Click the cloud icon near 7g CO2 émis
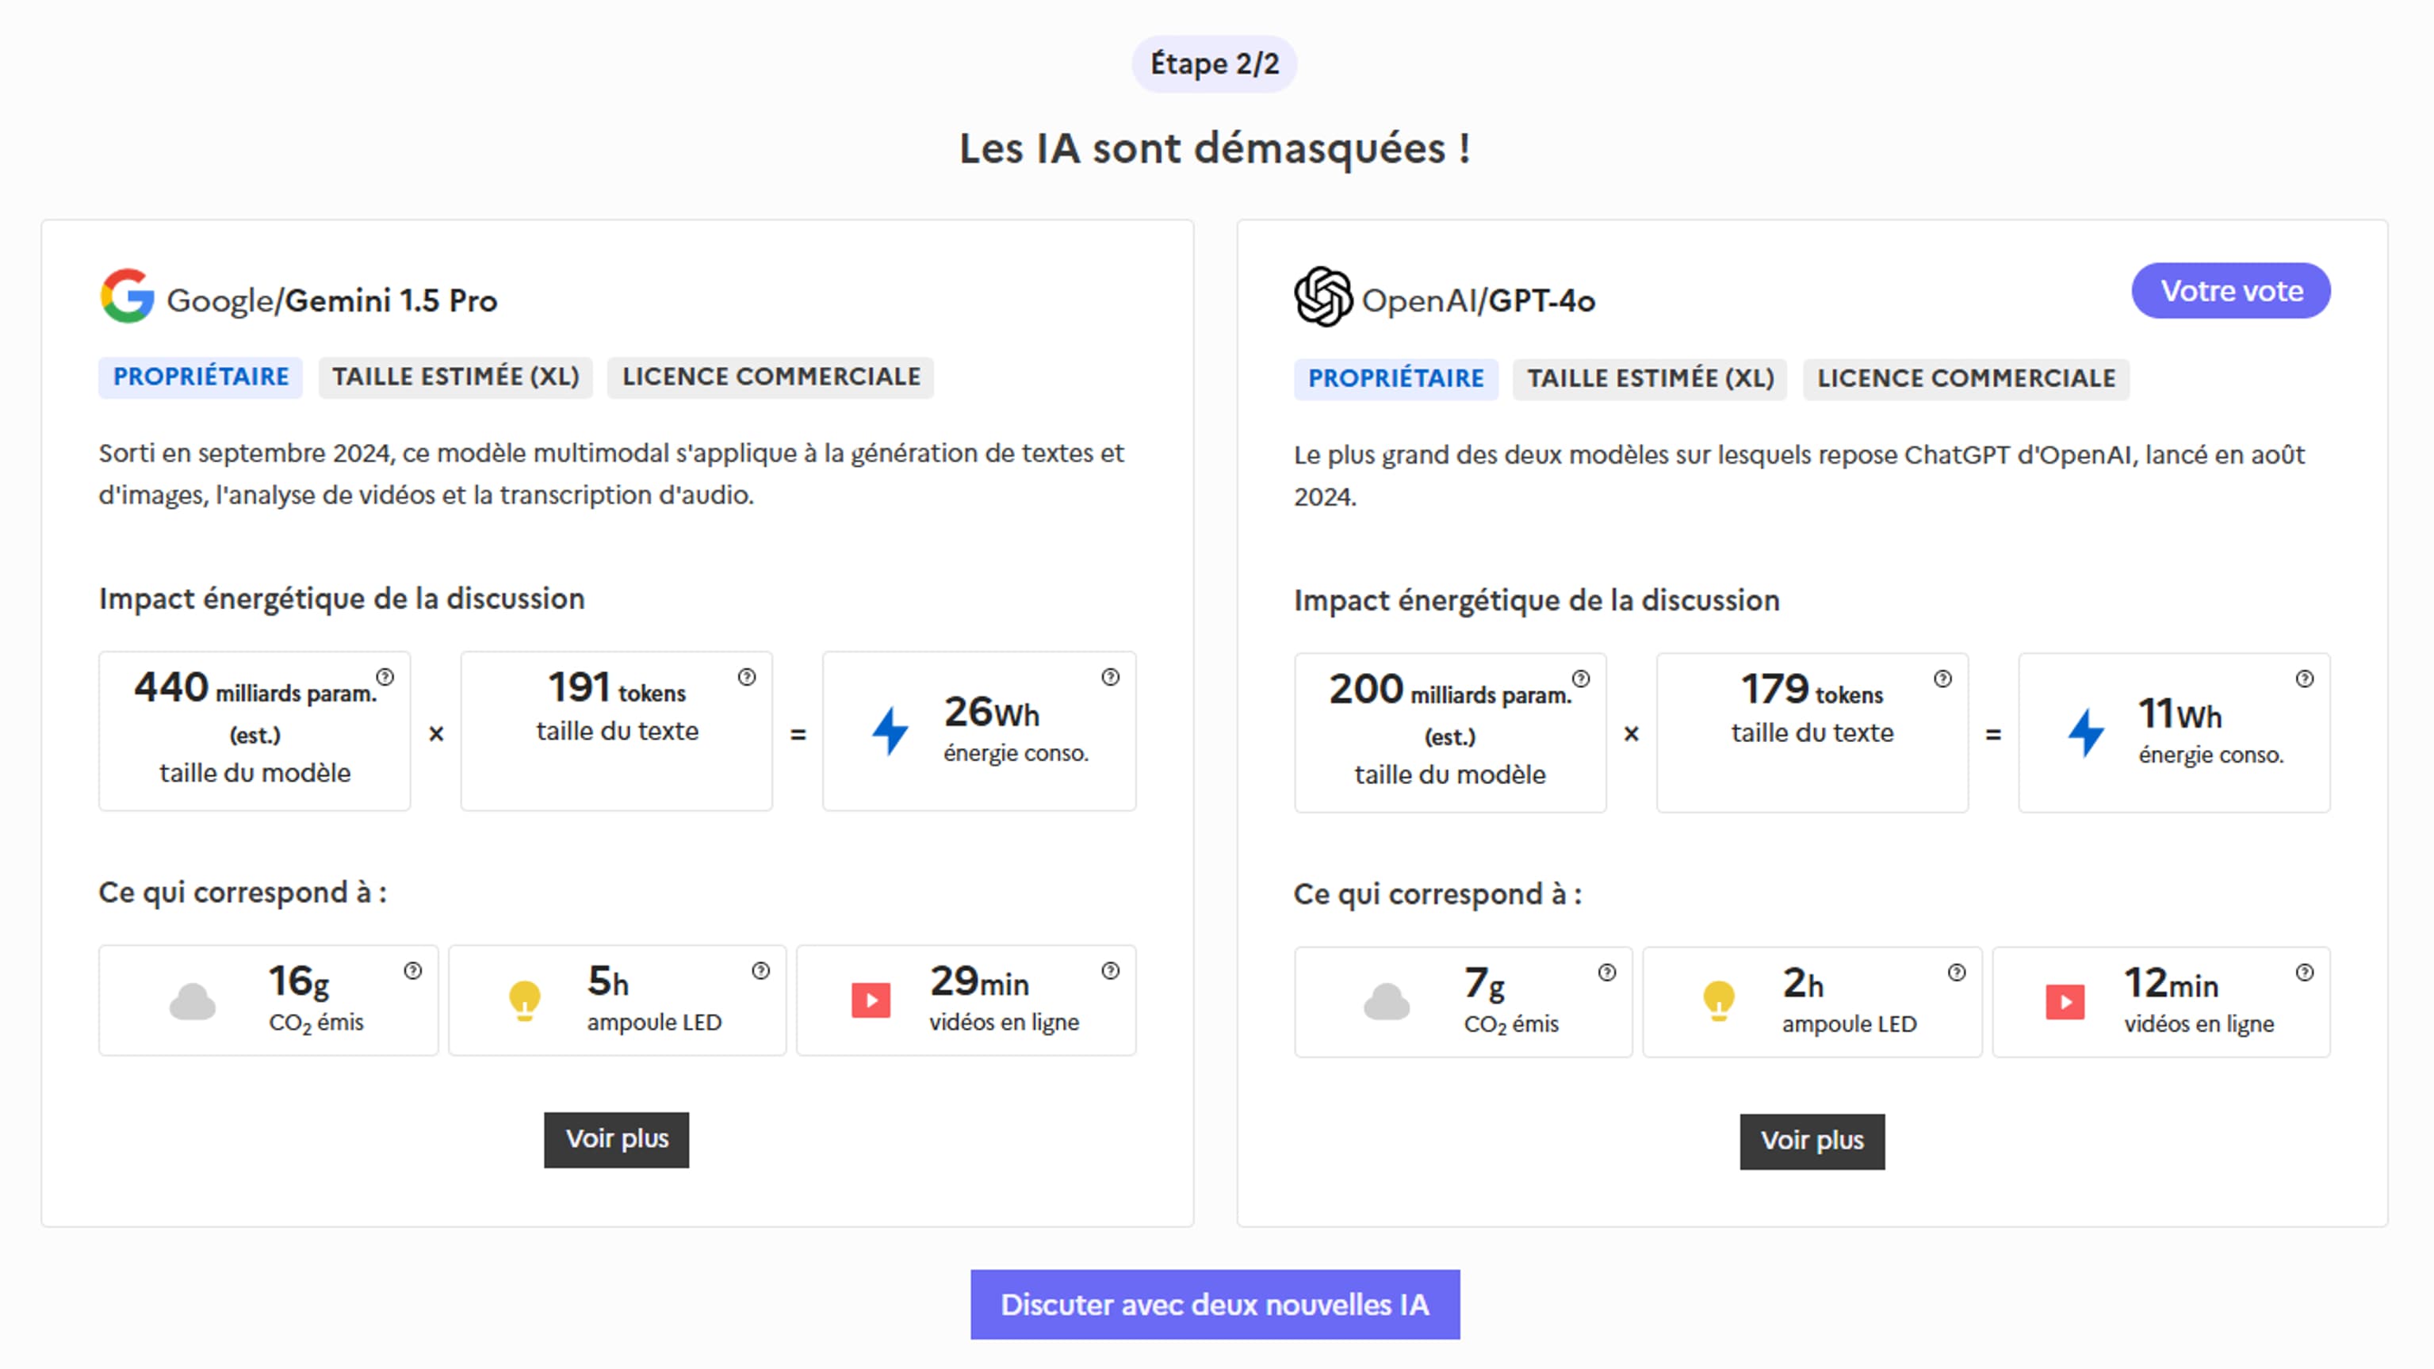 pyautogui.click(x=1388, y=1003)
